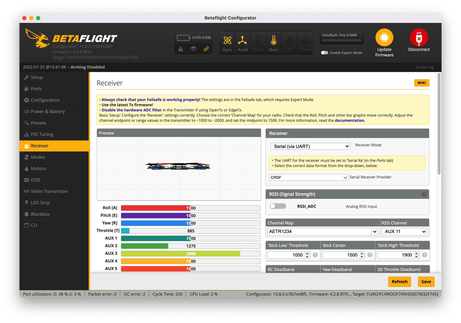Click the vertical scrollbar of the page
461x323 pixels.
(x=439, y=124)
